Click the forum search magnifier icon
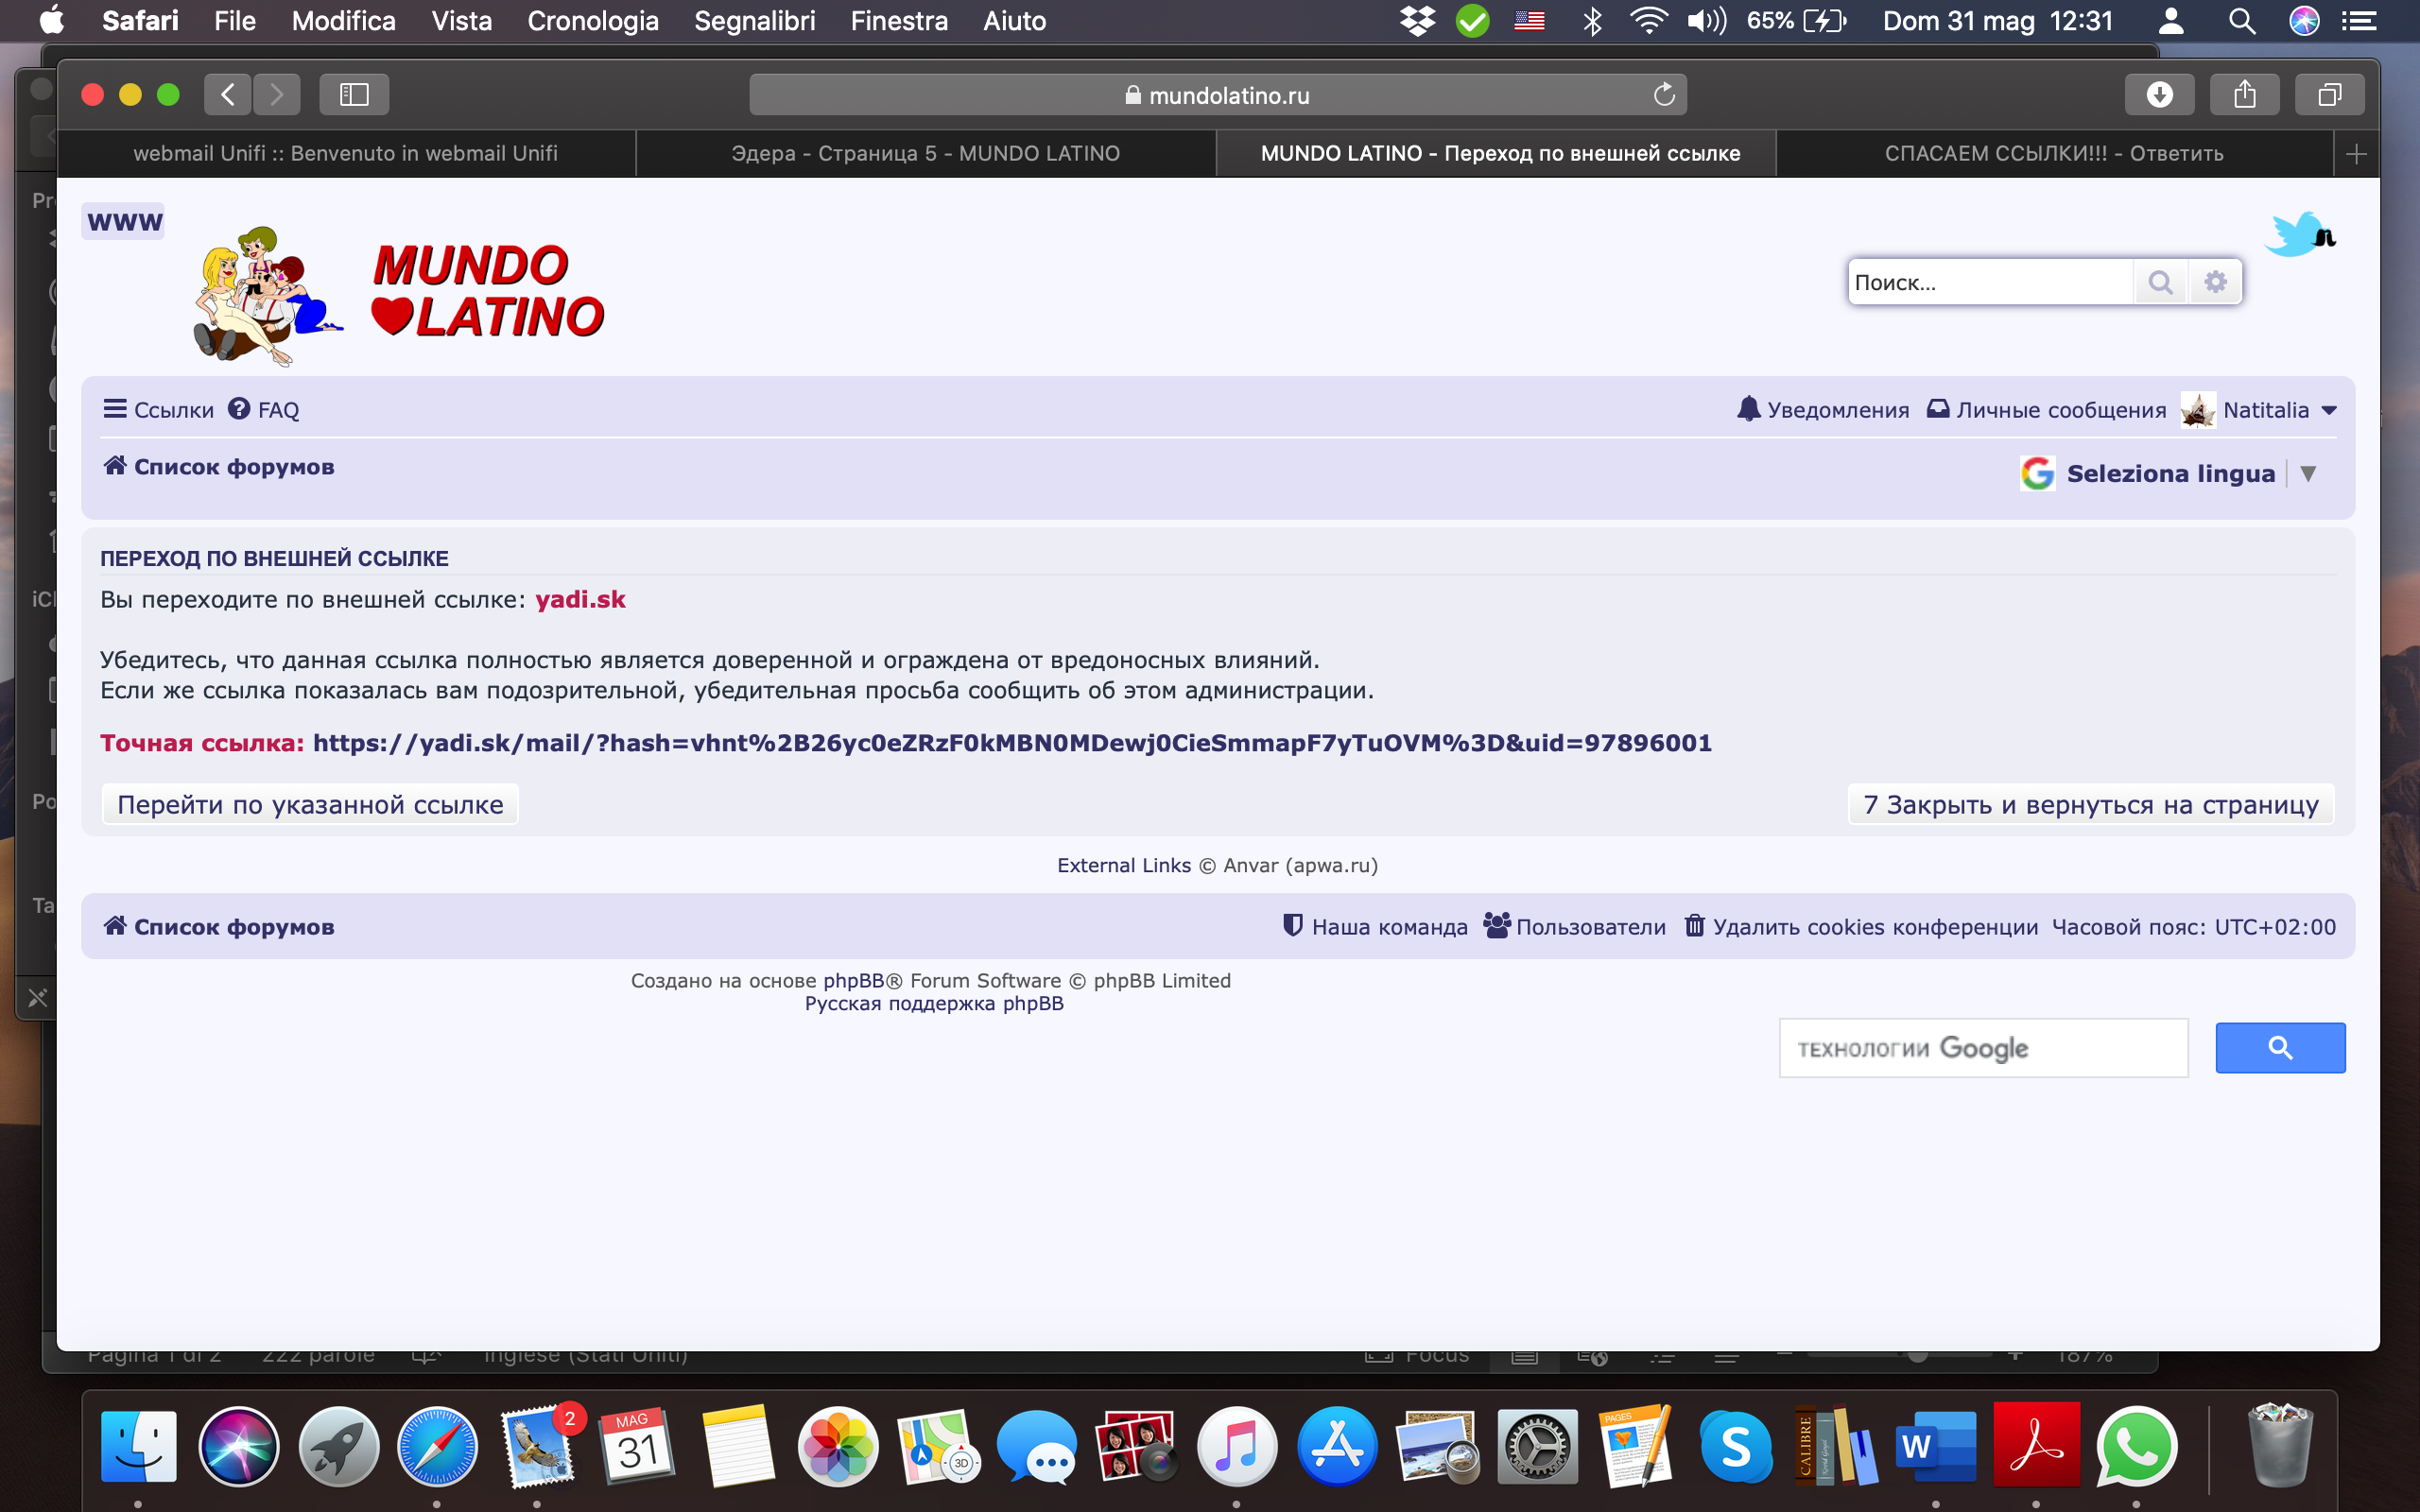Viewport: 2420px width, 1512px height. tap(2160, 283)
